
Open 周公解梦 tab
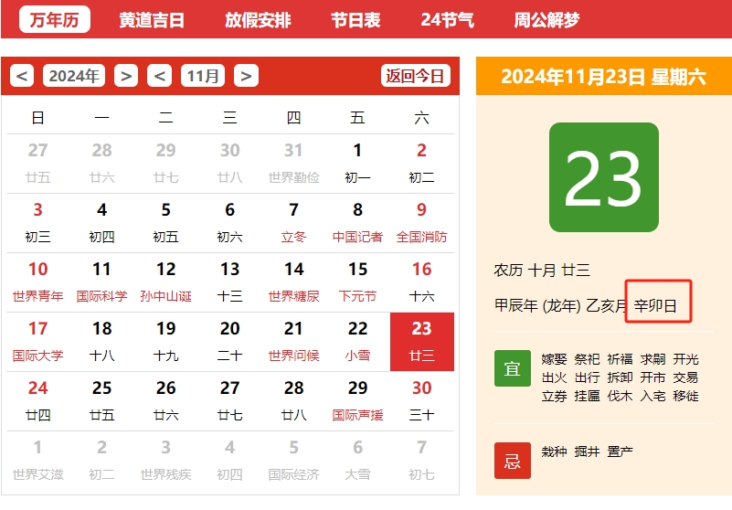click(546, 19)
